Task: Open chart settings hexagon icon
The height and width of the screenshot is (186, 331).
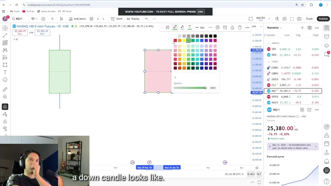Action: [x=284, y=19]
